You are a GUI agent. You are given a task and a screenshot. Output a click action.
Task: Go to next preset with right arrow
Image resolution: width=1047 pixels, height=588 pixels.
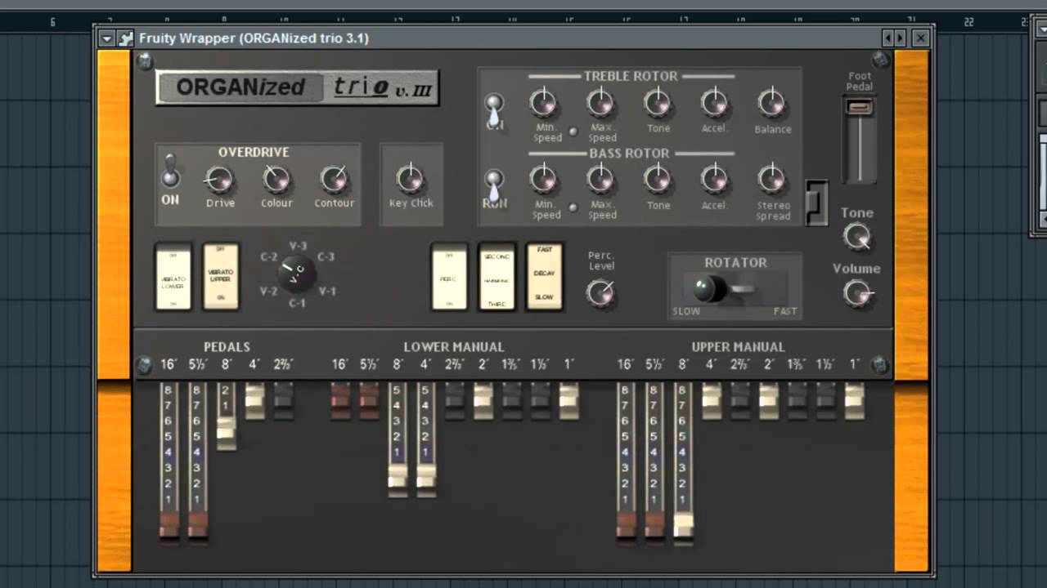click(901, 38)
